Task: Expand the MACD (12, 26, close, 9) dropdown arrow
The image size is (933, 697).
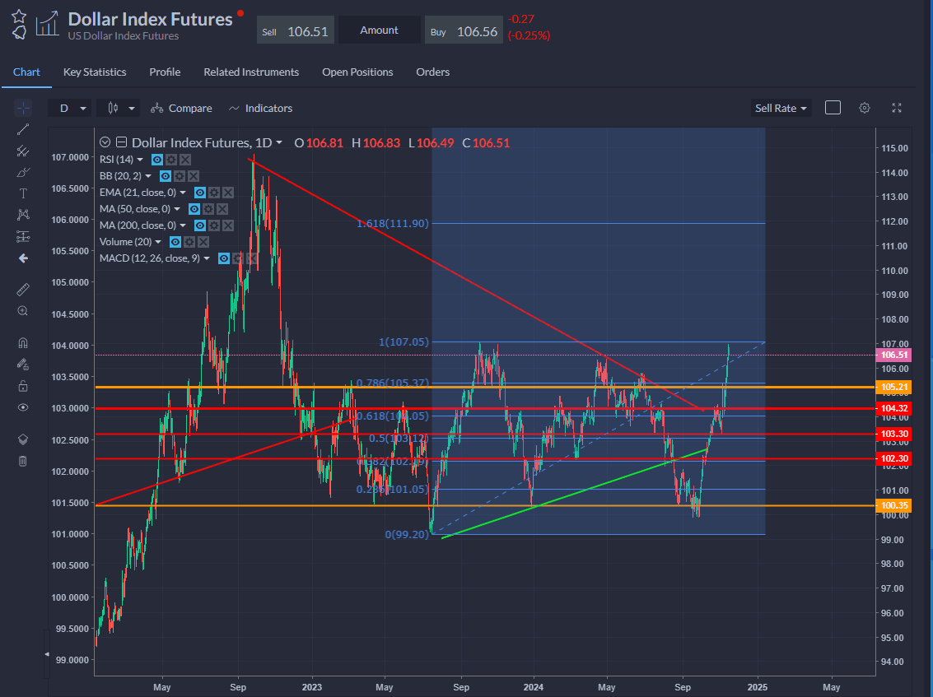Action: (207, 258)
